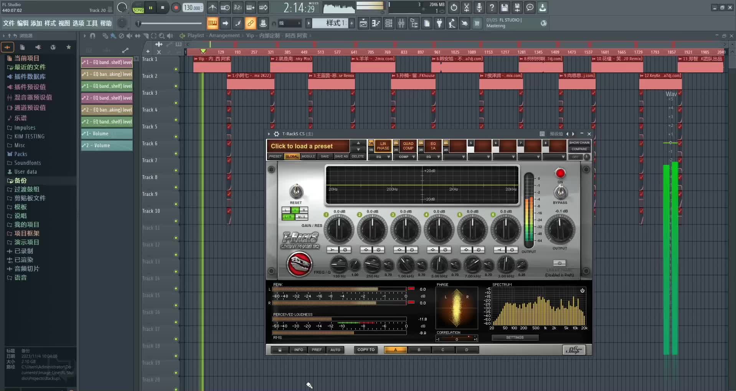Toggle band 6 power button

(x=512, y=250)
